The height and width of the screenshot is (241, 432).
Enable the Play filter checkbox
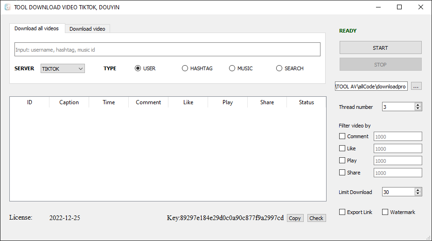342,161
